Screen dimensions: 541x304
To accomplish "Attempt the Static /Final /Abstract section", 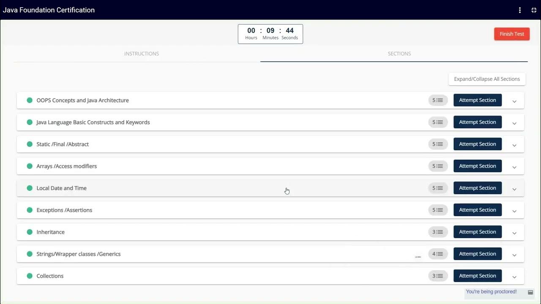I will click(x=478, y=144).
